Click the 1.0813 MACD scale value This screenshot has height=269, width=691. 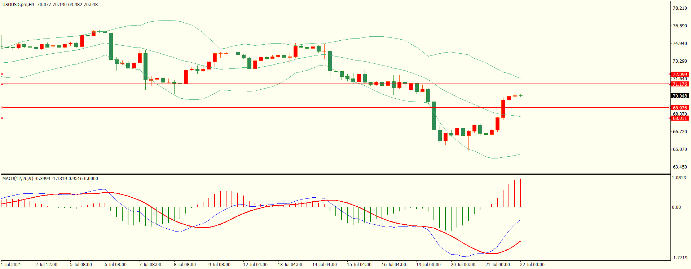tap(679, 178)
